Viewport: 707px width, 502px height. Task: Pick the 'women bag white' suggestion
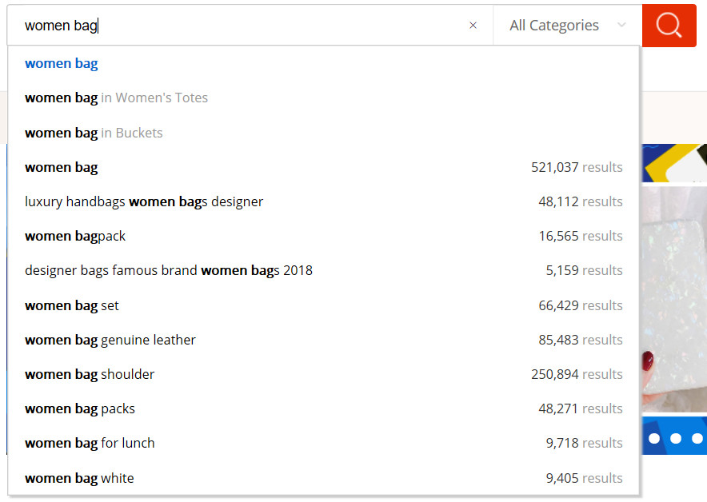click(79, 478)
